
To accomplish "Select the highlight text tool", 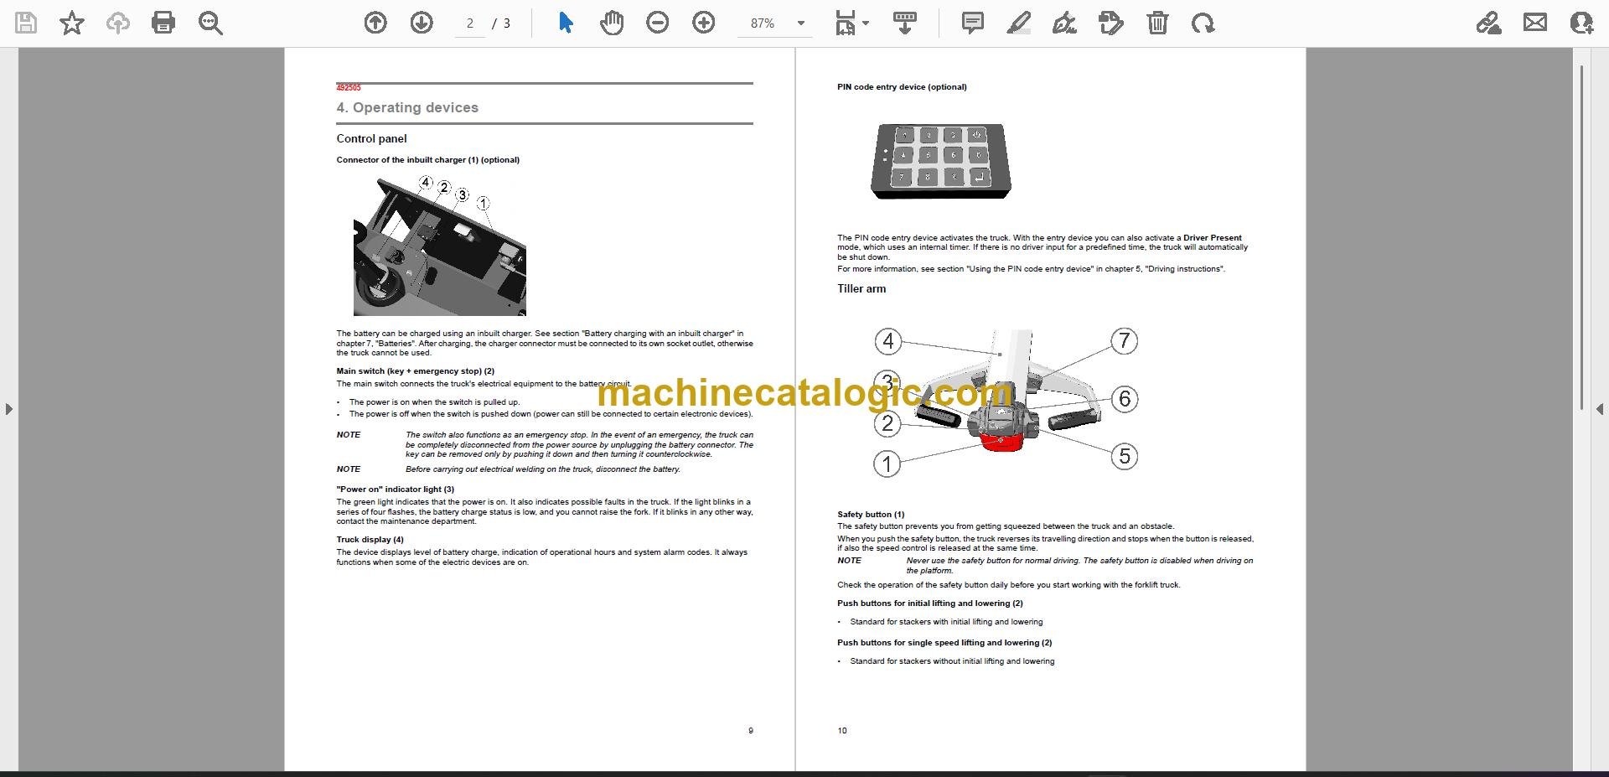I will 1018,23.
